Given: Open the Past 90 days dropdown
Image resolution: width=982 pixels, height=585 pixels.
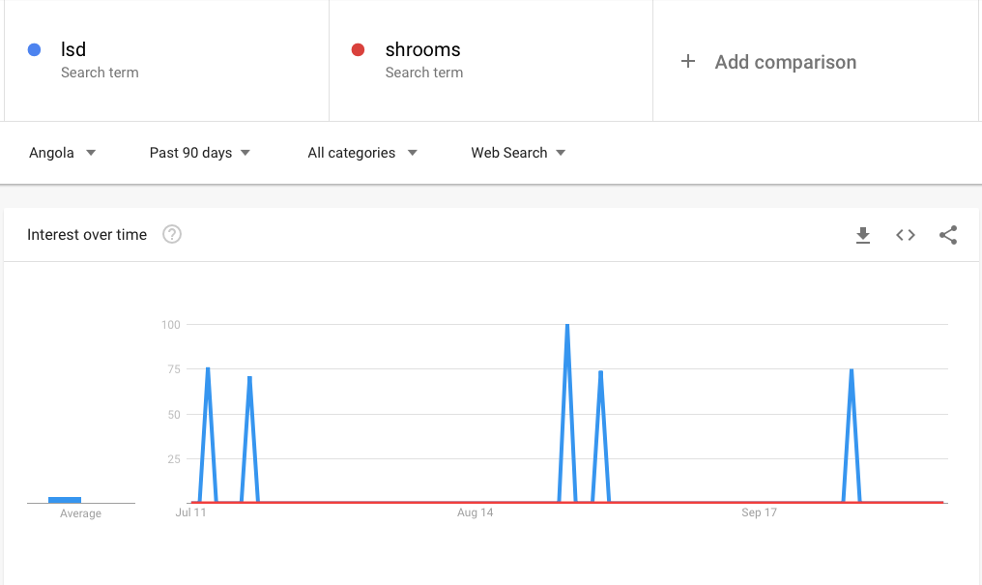Looking at the screenshot, I should [x=199, y=153].
